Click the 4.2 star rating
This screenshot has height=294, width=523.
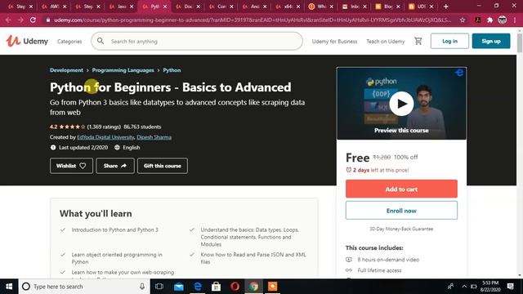[67, 127]
